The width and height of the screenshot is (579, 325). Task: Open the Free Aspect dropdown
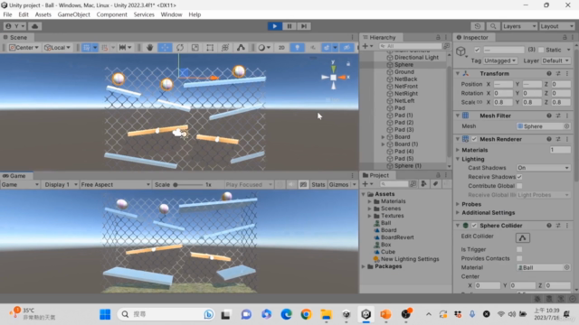tap(115, 184)
